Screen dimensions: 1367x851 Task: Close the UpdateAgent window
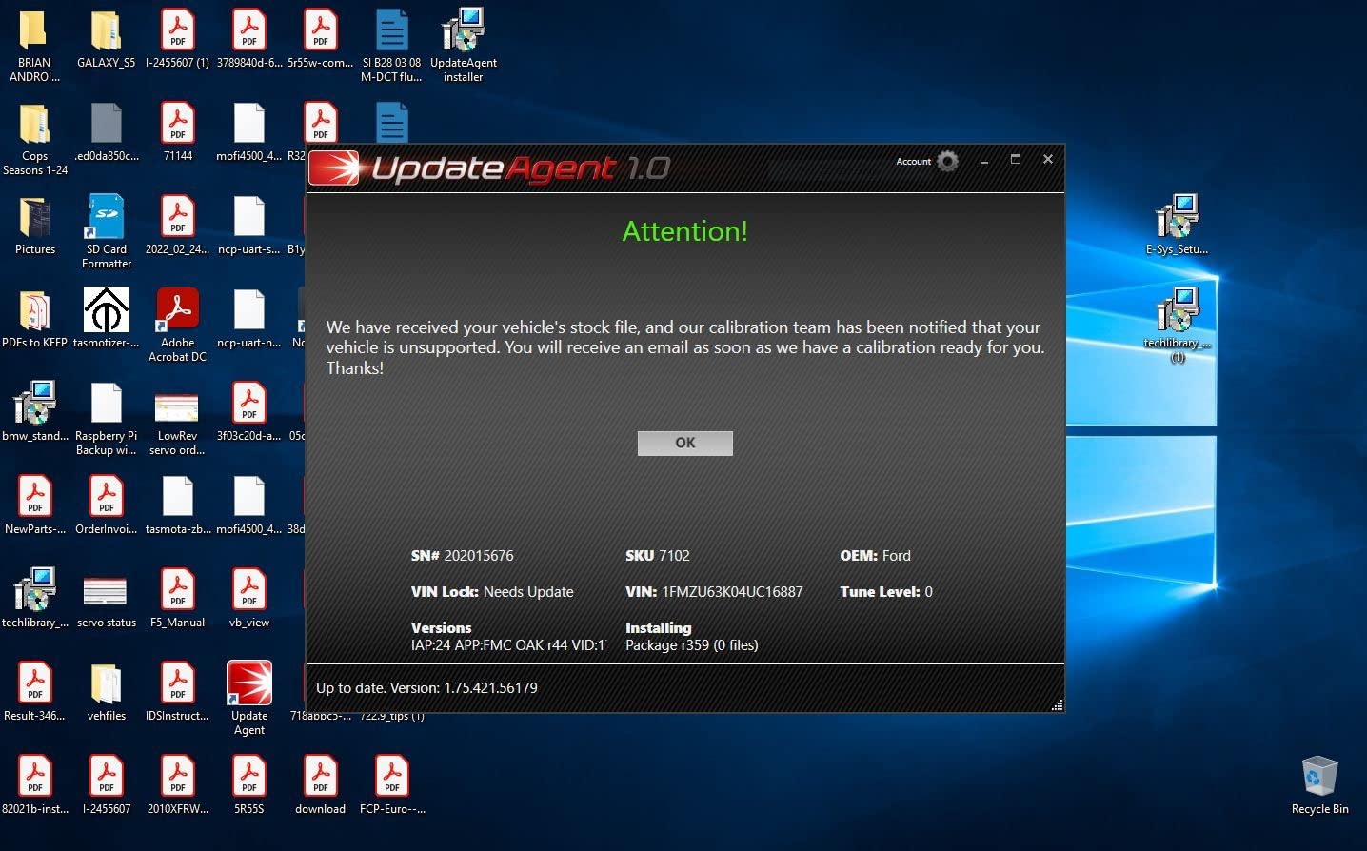pos(1047,160)
